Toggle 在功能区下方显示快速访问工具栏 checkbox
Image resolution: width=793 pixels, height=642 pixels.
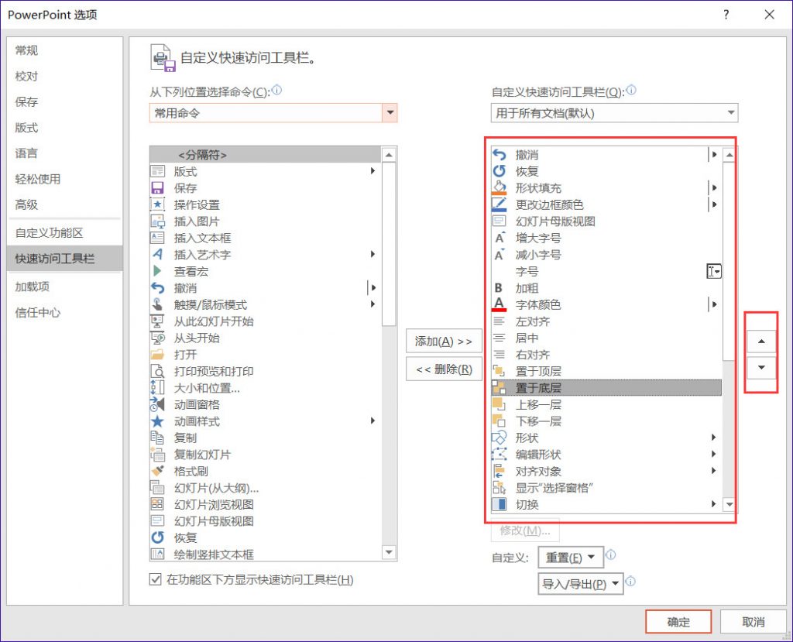[x=155, y=580]
